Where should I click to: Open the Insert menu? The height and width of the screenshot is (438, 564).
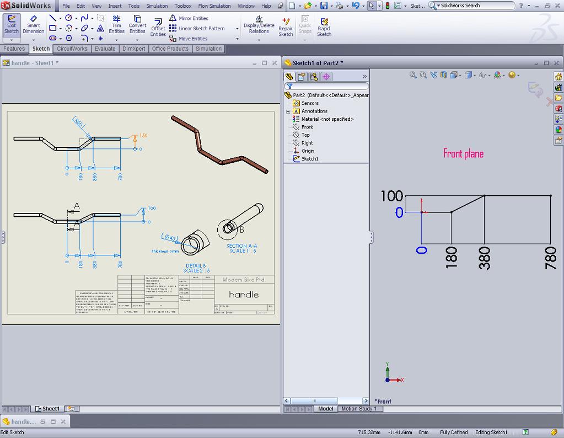[115, 6]
